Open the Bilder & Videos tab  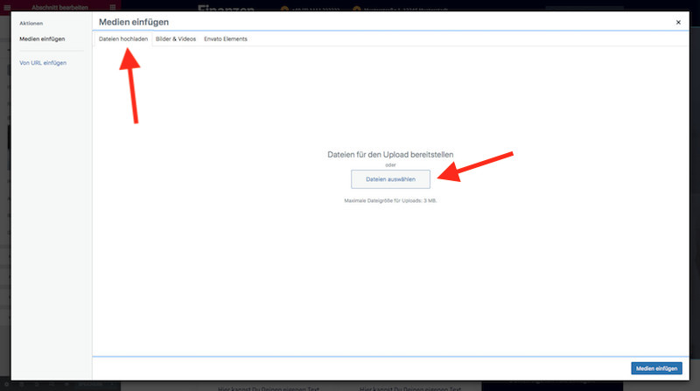(x=176, y=39)
